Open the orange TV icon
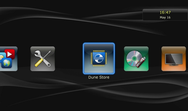Viewport: 188px width, 111px height. pos(174,59)
